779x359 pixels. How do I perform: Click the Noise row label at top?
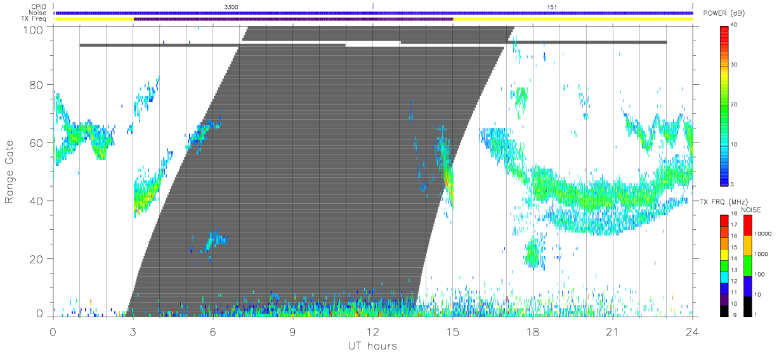37,13
